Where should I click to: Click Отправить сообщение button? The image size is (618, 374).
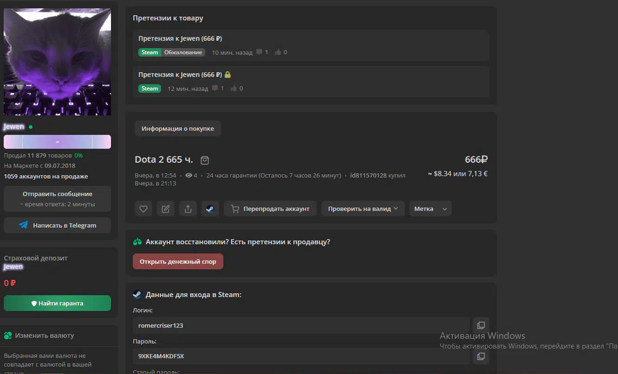[58, 199]
